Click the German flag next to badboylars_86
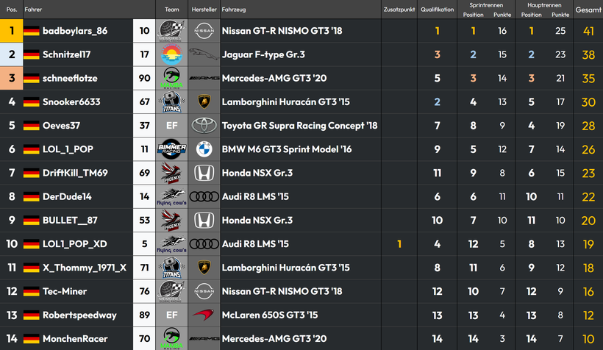This screenshot has width=603, height=350. tap(31, 31)
